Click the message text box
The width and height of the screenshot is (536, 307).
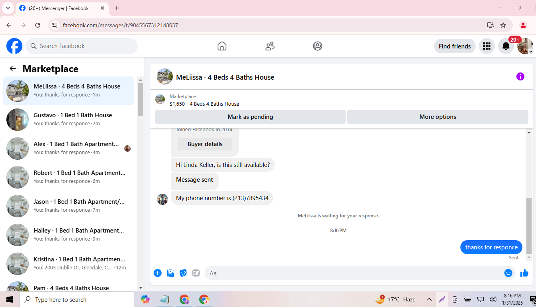tap(354, 273)
